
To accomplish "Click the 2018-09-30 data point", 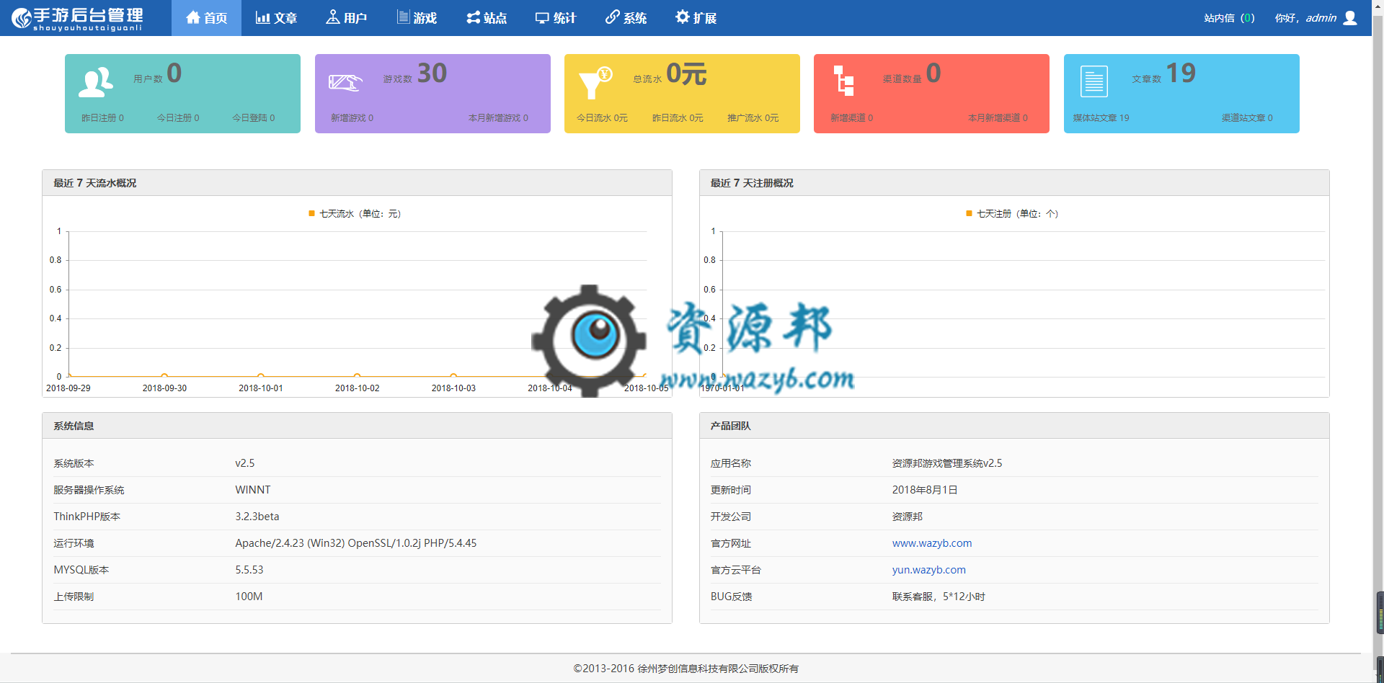I will pyautogui.click(x=164, y=376).
